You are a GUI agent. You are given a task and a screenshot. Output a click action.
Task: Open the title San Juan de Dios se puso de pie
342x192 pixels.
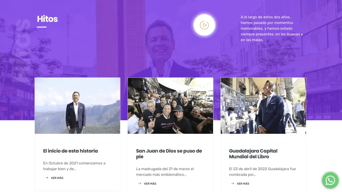169,153
